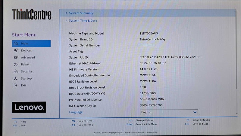Click the Startup icon in sidebar
Image resolution: width=241 pixels, height=136 pixels.
point(16,78)
